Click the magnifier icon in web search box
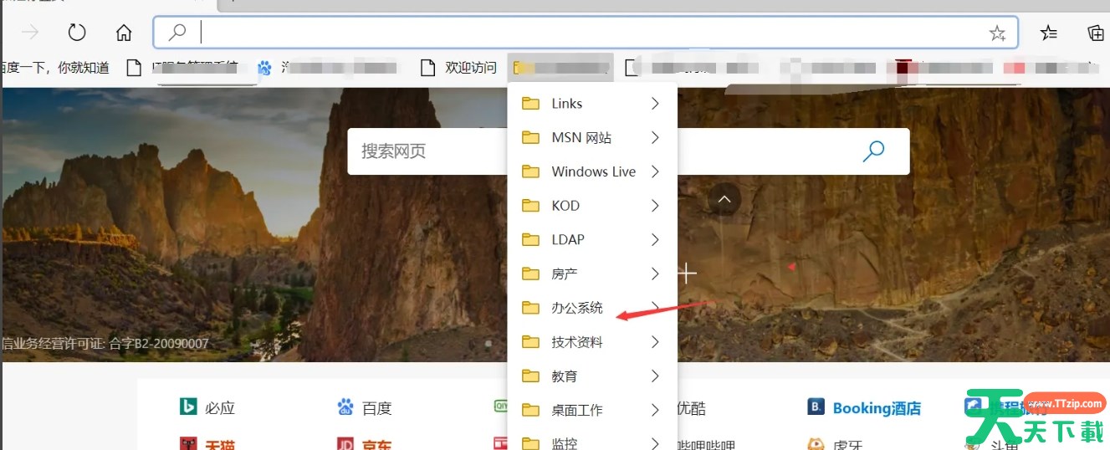Viewport: 1110px width, 450px height. tap(873, 151)
